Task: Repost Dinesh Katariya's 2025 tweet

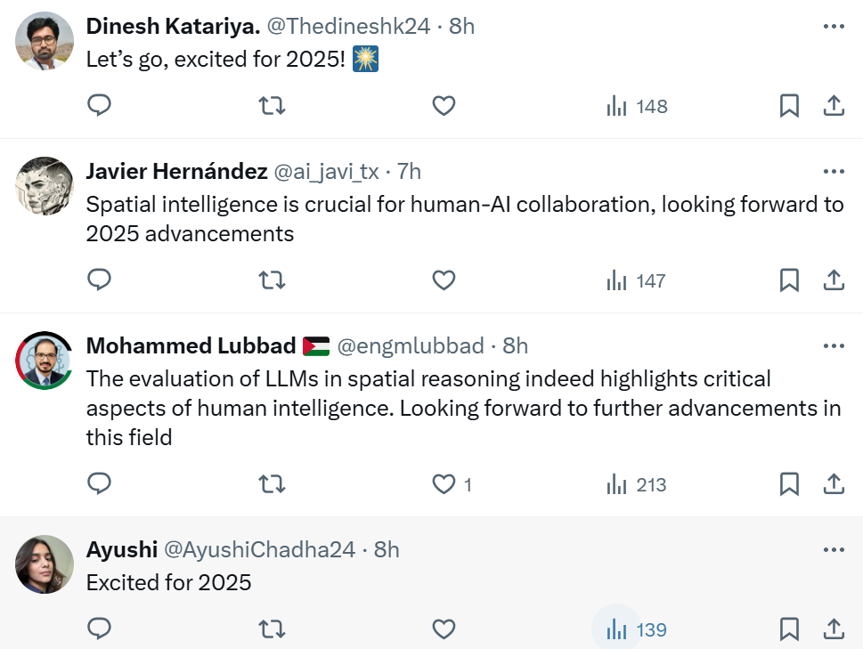Action: 272,107
